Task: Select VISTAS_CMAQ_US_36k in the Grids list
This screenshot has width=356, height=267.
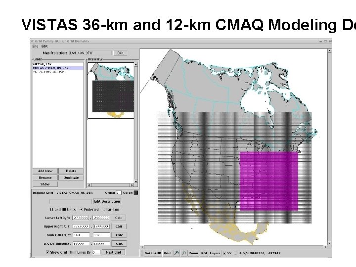Action: pyautogui.click(x=58, y=68)
